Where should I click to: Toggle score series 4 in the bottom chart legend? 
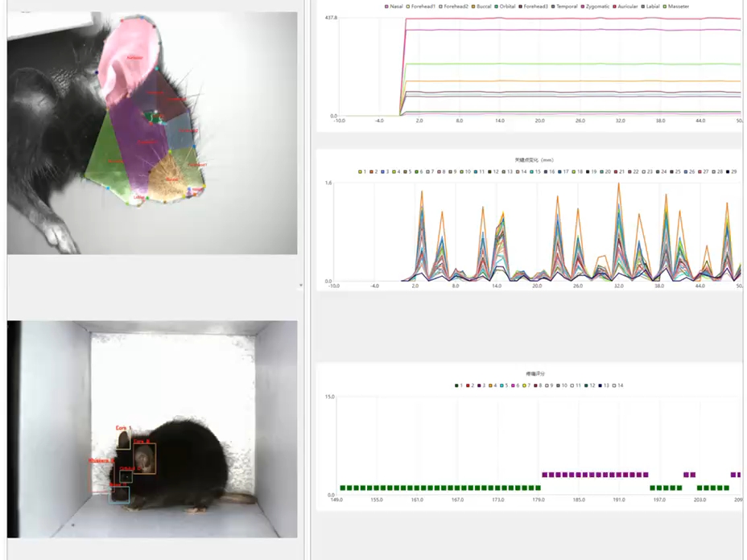(x=493, y=385)
